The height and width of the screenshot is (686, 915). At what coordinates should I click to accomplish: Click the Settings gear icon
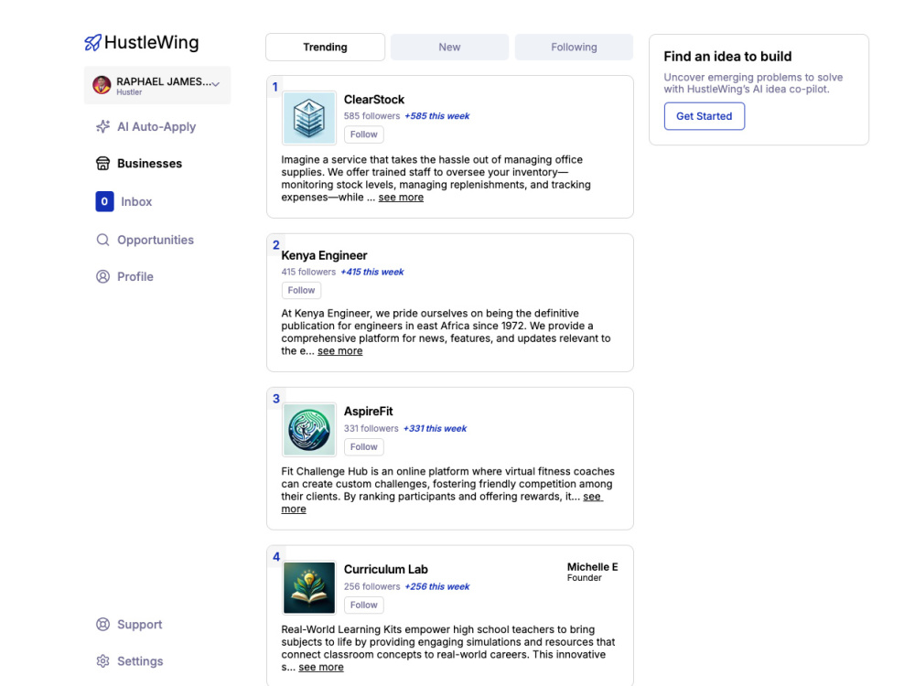102,661
